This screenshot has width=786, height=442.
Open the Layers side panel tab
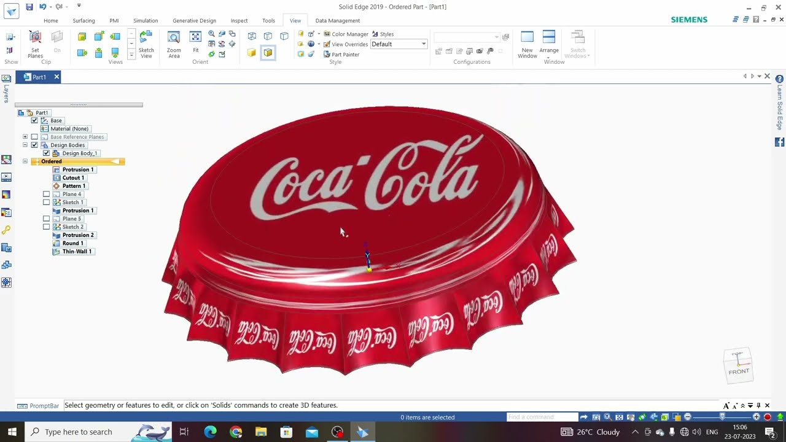[x=6, y=90]
